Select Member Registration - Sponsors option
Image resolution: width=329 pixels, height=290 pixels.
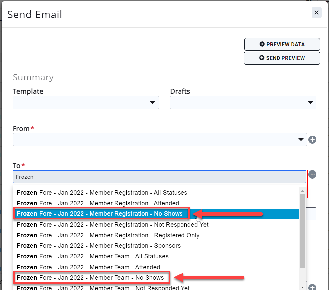click(99, 246)
